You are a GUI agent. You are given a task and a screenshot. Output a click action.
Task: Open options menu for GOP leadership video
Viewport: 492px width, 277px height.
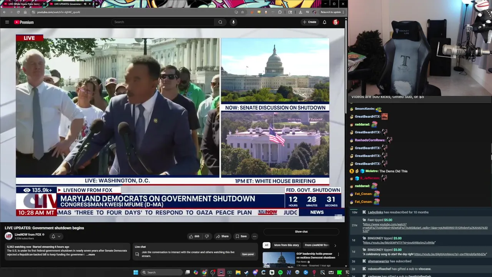[338, 254]
